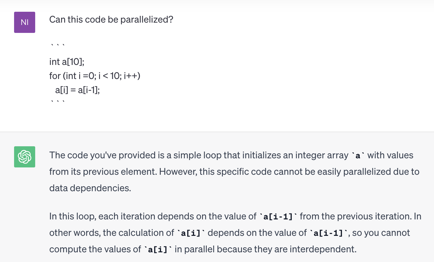Image resolution: width=434 pixels, height=262 pixels.
Task: Click the green ChatGPT logo avatar
Action: pos(25,157)
